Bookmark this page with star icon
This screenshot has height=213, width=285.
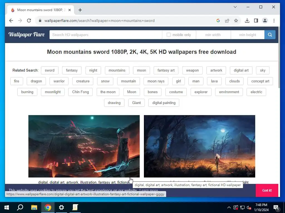[x=236, y=21]
